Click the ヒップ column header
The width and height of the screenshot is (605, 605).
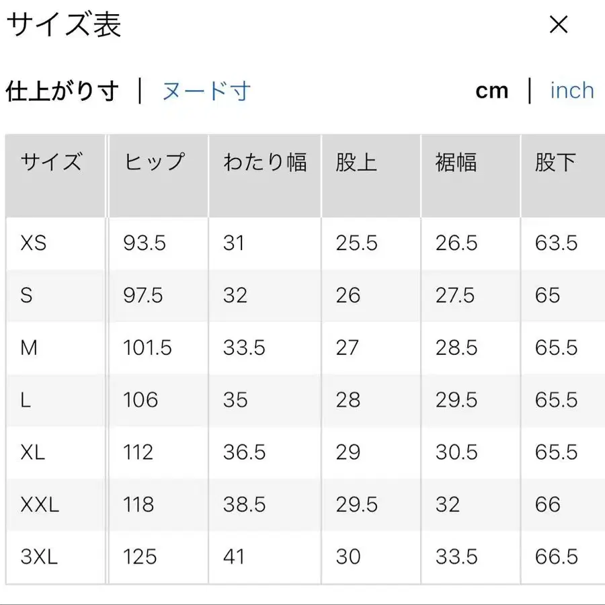[x=154, y=161]
